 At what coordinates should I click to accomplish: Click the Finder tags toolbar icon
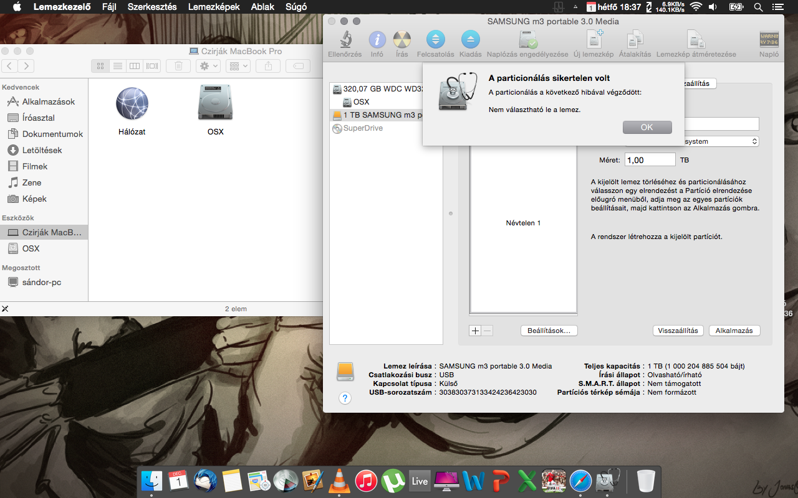[298, 65]
